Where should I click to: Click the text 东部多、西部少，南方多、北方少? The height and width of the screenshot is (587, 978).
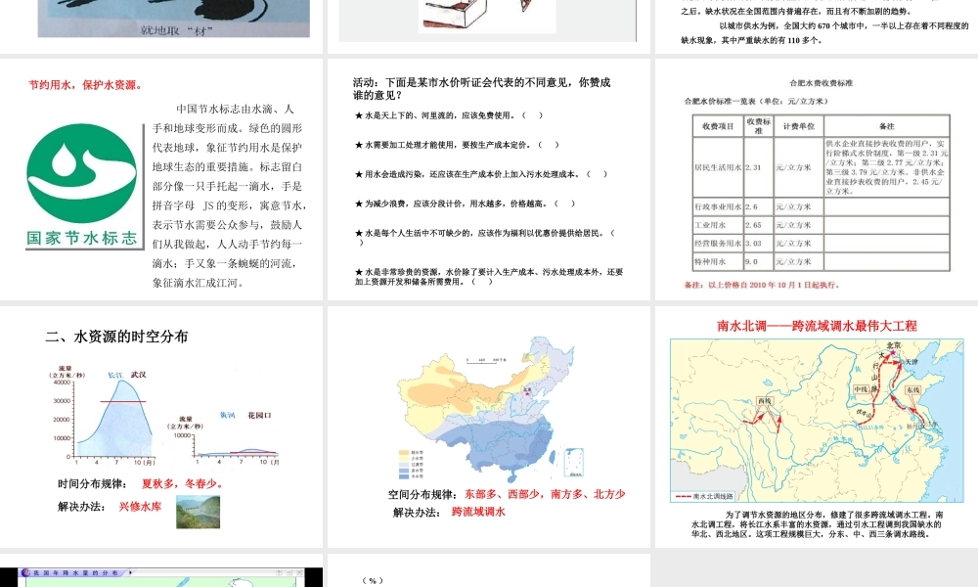coord(545,494)
